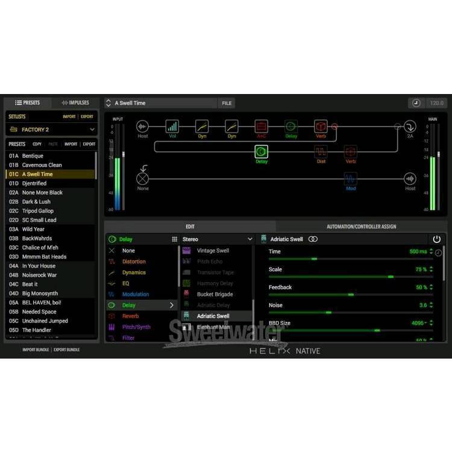
Task: Click setlists Import button
Action: pos(69,116)
